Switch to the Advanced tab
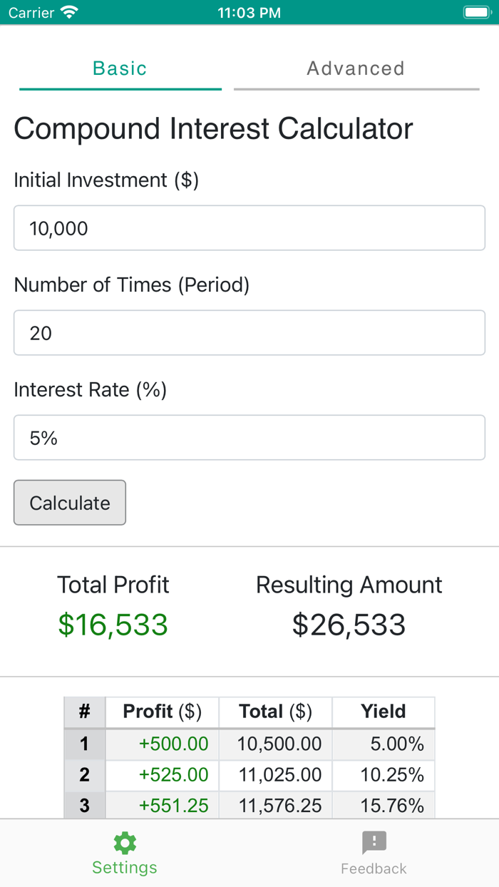The image size is (499, 887). tap(356, 68)
